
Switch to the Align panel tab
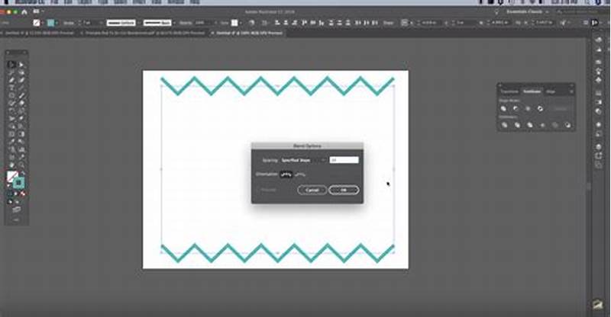click(550, 91)
